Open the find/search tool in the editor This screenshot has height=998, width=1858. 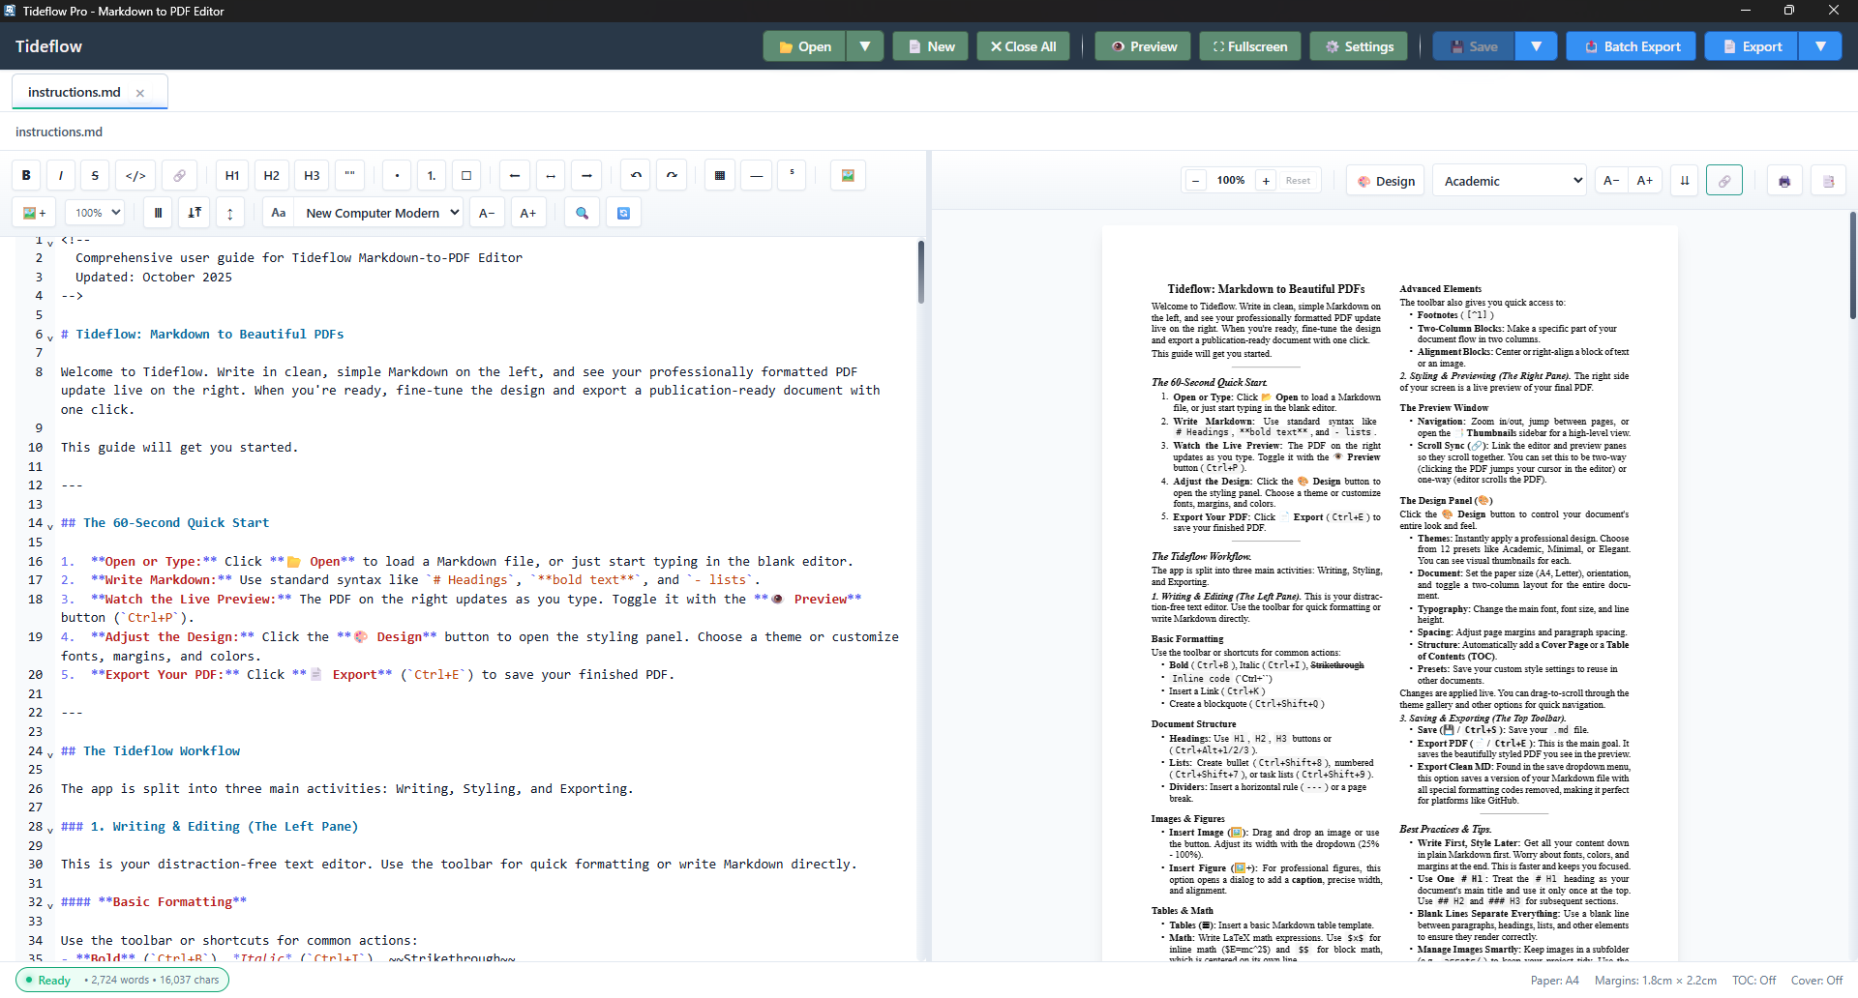coord(582,213)
